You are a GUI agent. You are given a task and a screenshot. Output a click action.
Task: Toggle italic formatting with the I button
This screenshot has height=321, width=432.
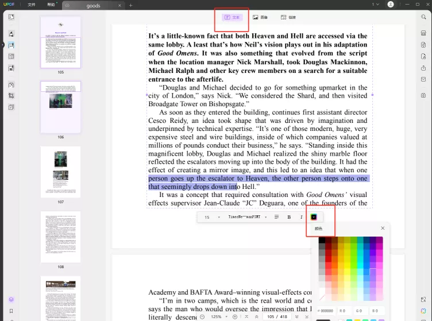(x=301, y=217)
